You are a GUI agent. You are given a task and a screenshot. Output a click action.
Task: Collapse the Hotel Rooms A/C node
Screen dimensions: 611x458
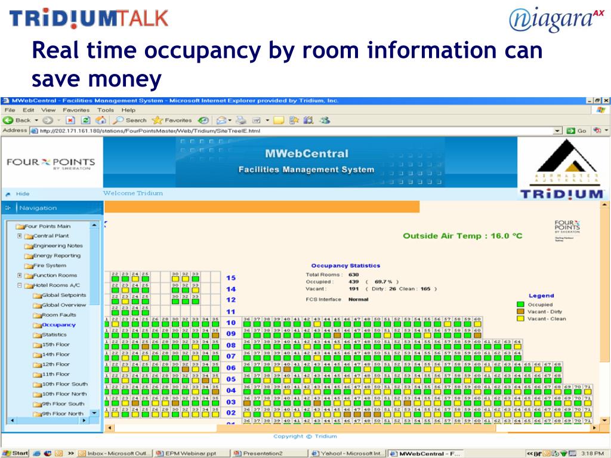click(20, 285)
